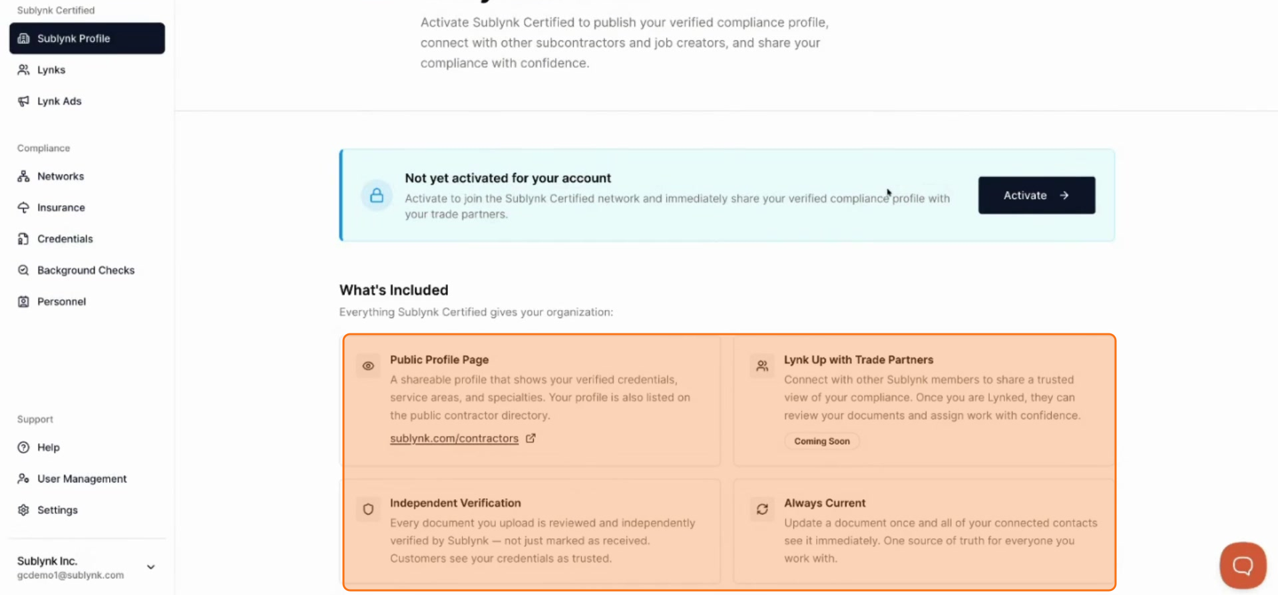The image size is (1278, 595).
Task: Open the Lynks sidebar item
Action: tap(87, 70)
